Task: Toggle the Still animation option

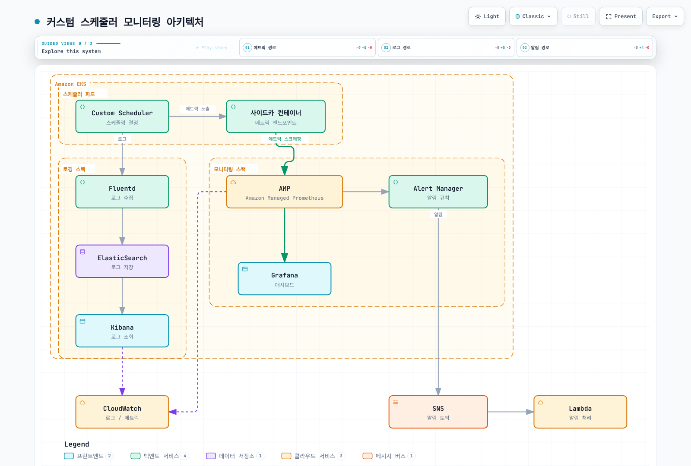Action: click(578, 16)
